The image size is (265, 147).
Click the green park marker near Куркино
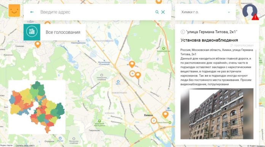[99, 121]
